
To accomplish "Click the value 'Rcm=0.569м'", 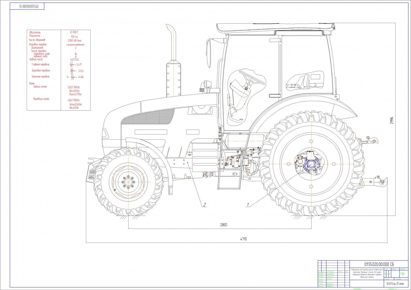I will 76,104.
